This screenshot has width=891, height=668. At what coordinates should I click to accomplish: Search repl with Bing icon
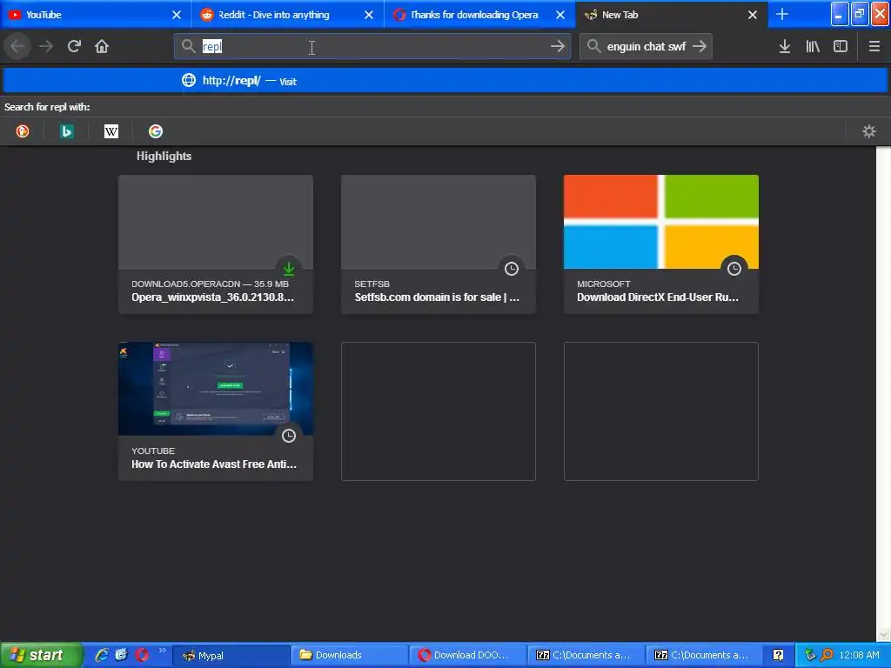[x=66, y=131]
